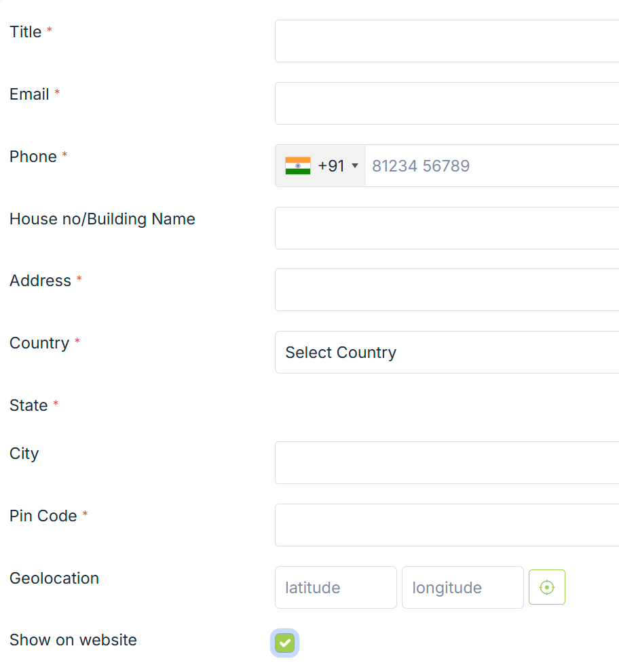Expand the Select Country dropdown
Viewport: 619px width, 663px height.
pos(447,353)
